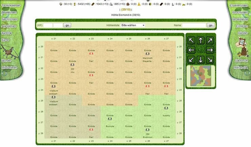Click the DW imu cave name
This screenshot has width=251, height=147.
click(x=73, y=71)
